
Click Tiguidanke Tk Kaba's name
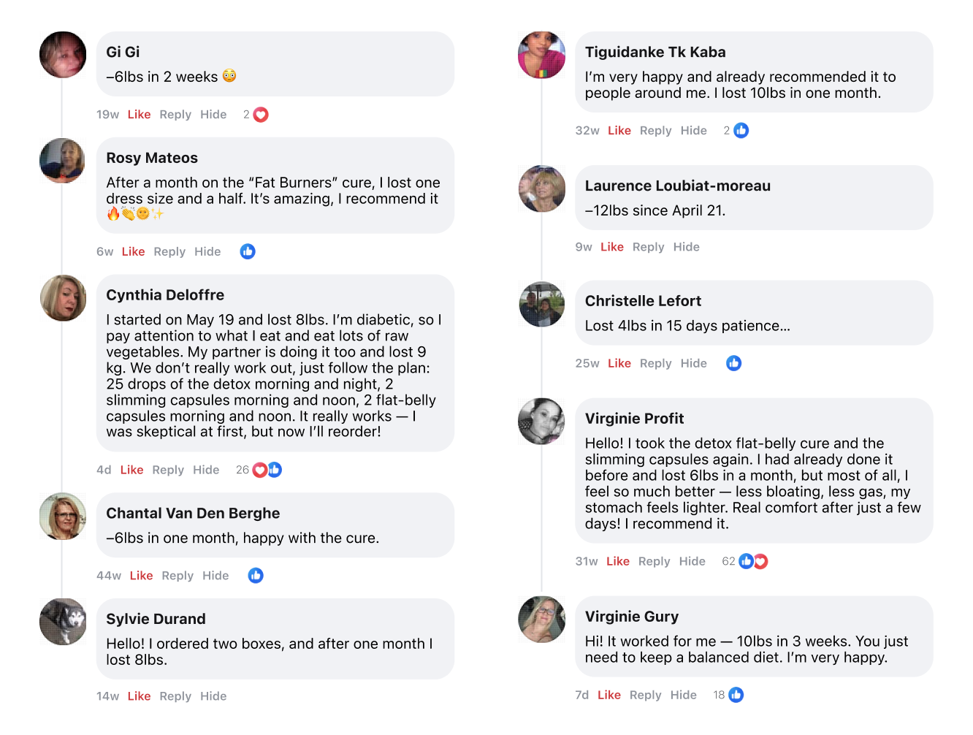(x=655, y=52)
